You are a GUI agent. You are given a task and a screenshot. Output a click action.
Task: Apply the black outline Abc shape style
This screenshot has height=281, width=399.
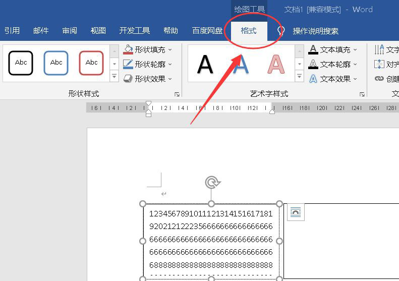21,63
